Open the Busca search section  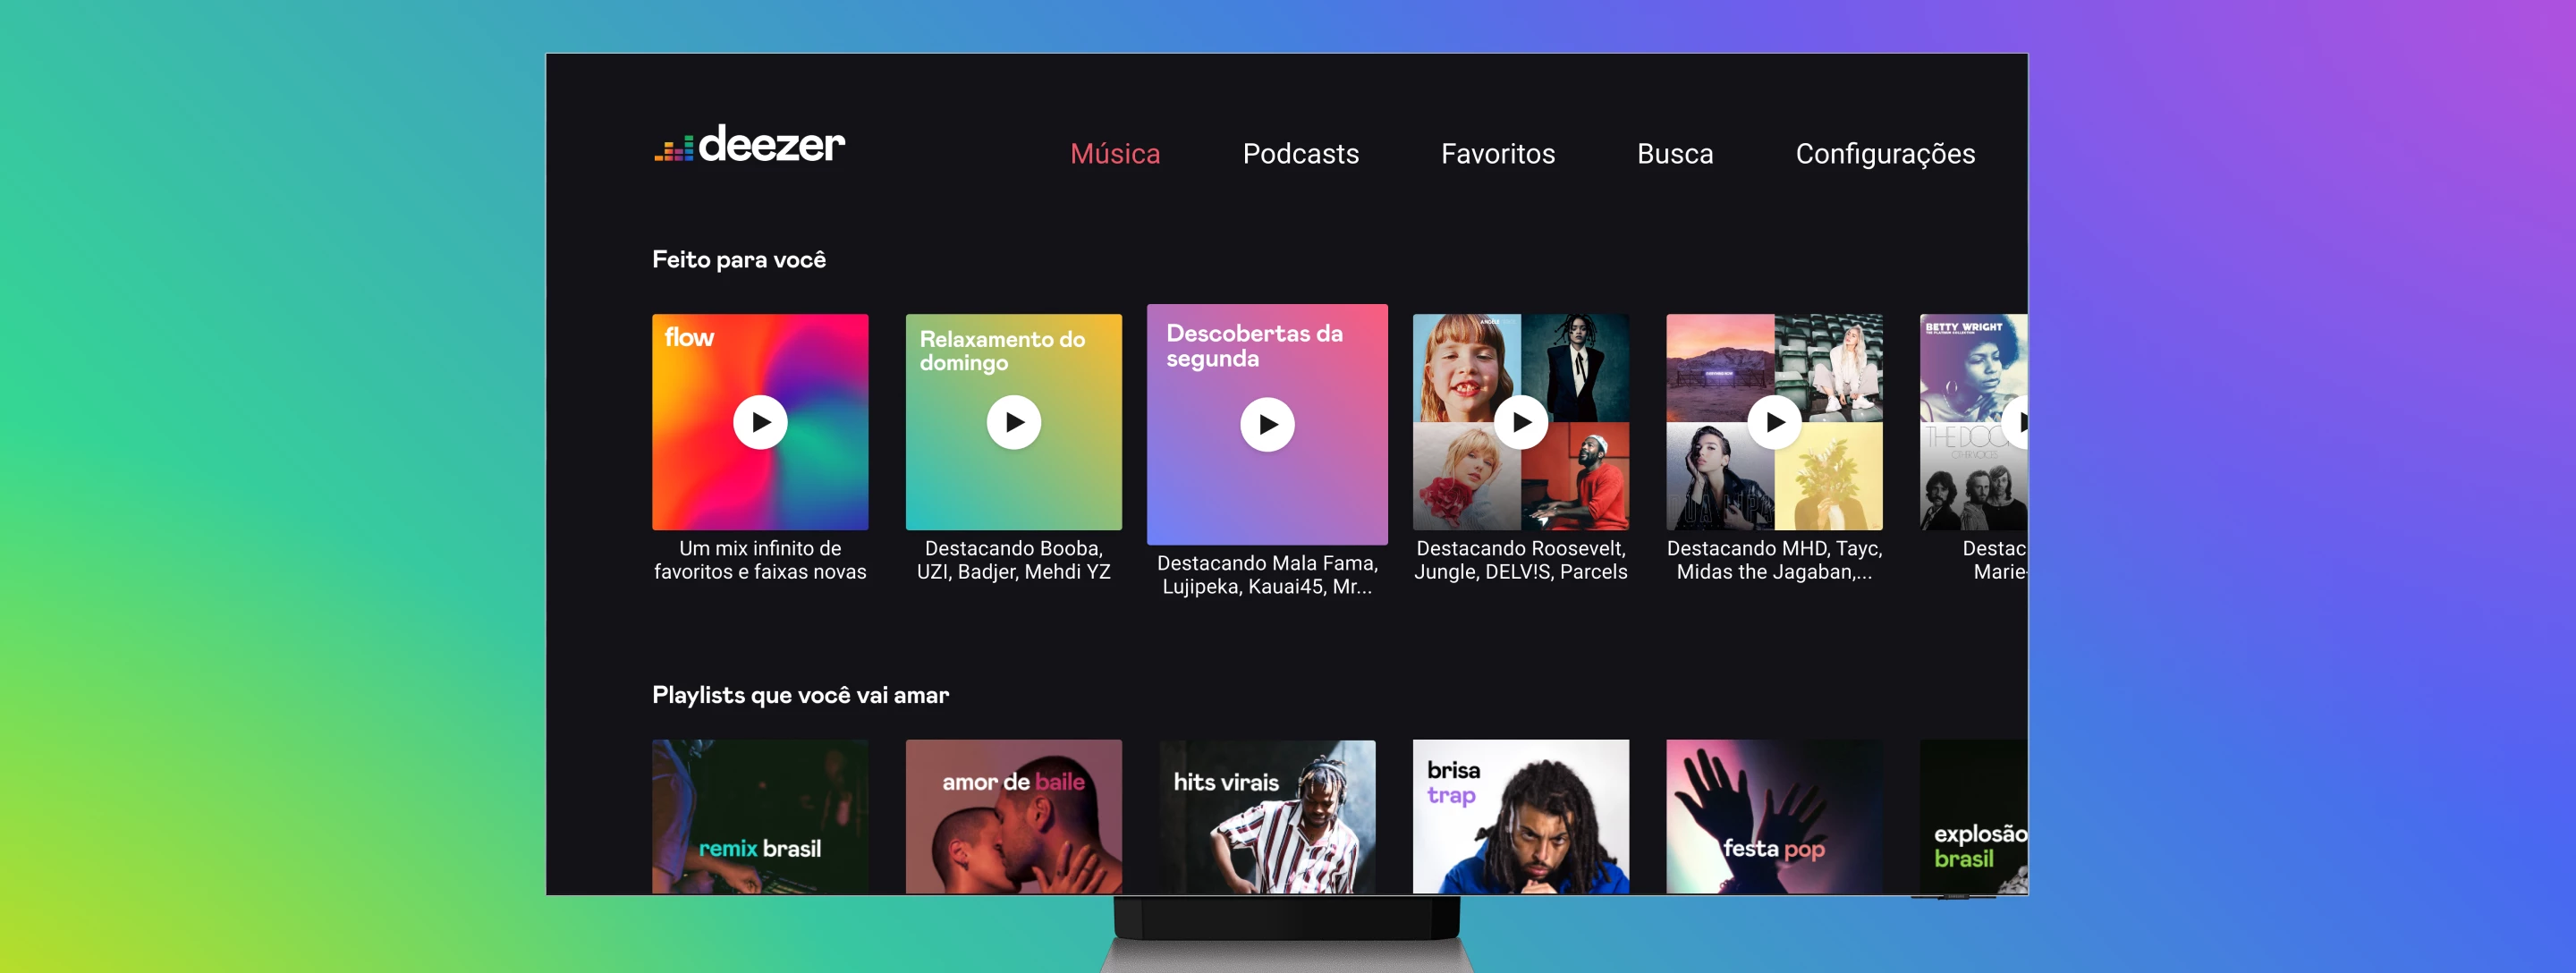pos(1674,153)
